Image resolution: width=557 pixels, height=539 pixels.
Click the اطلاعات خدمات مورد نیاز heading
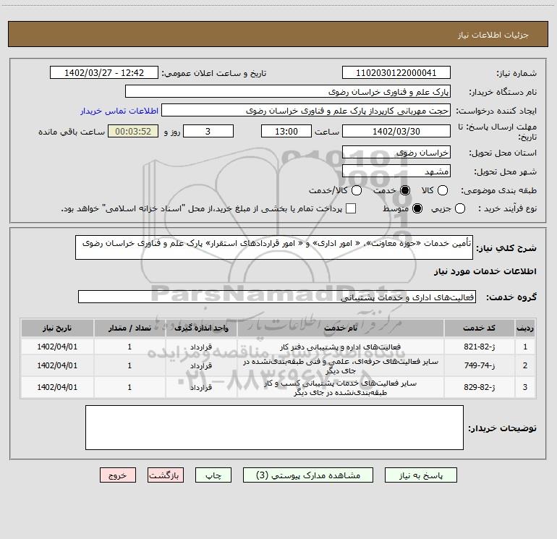tap(485, 271)
